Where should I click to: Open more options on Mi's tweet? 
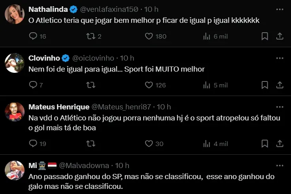(279, 166)
